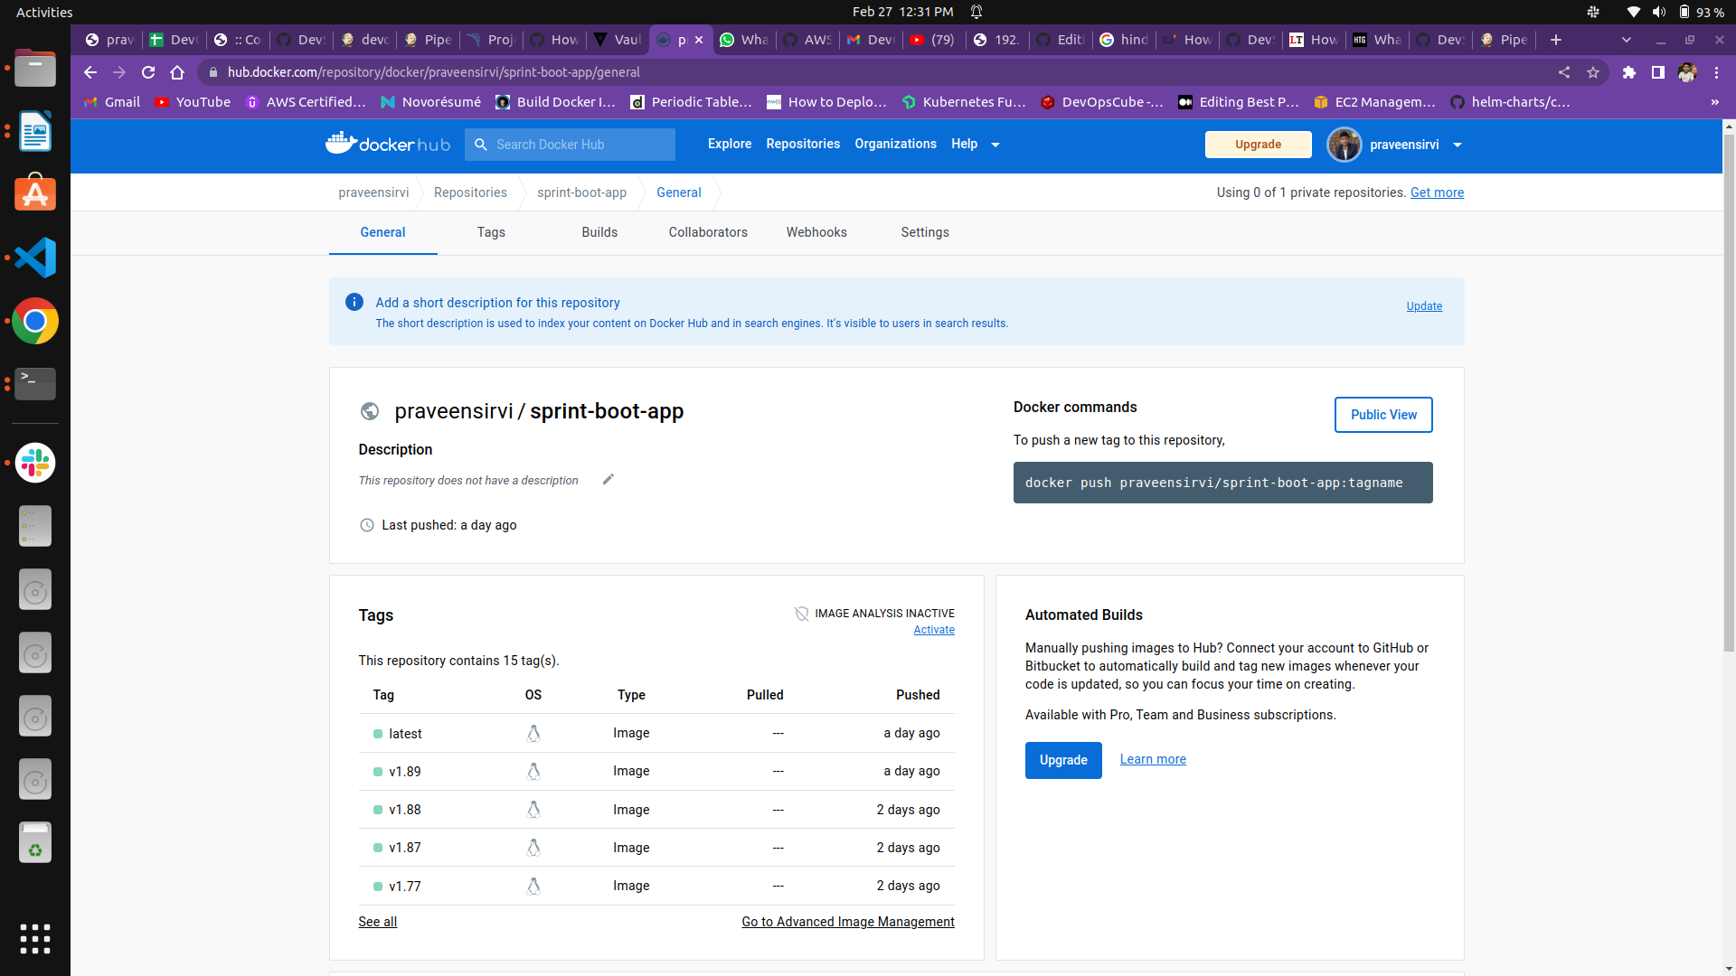Viewport: 1736px width, 976px height.
Task: Click the yellow Upgrade button in header
Action: 1258,145
